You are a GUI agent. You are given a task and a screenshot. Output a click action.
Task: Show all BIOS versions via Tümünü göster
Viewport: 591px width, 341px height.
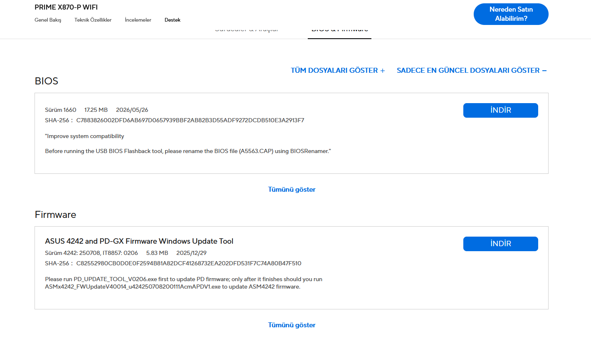(292, 190)
